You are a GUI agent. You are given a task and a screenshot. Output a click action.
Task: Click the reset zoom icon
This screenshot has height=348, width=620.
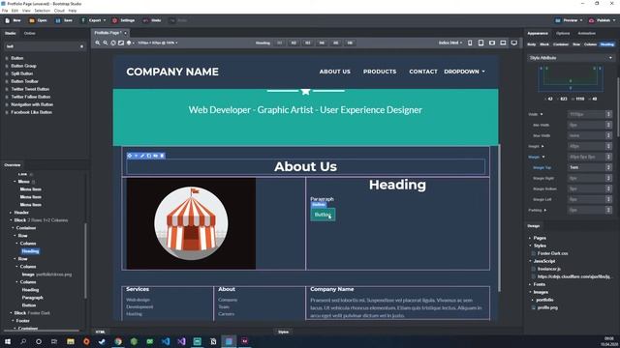[113, 43]
